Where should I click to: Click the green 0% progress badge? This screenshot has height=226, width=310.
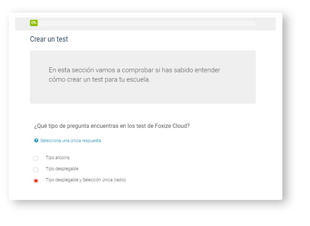click(34, 23)
